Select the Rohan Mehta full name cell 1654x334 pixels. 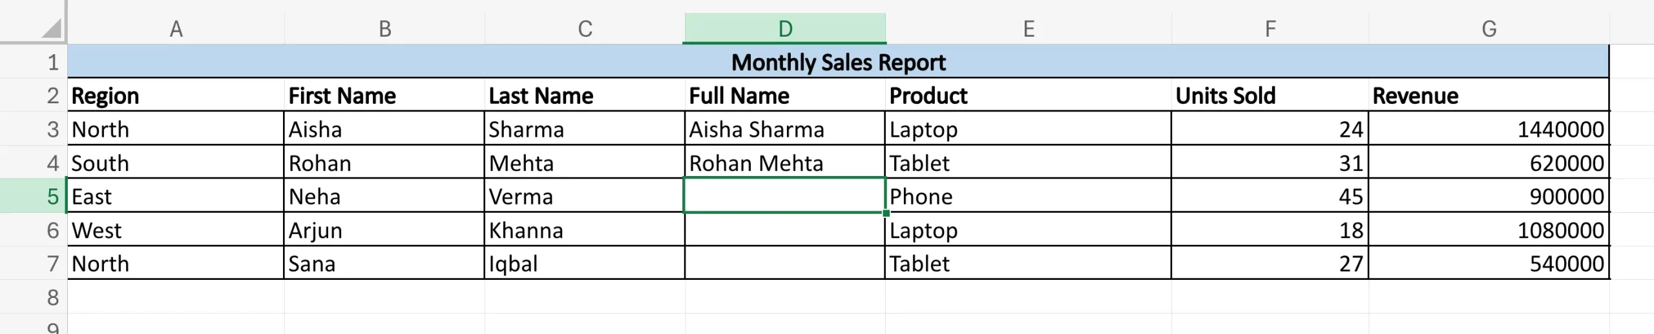tap(784, 162)
